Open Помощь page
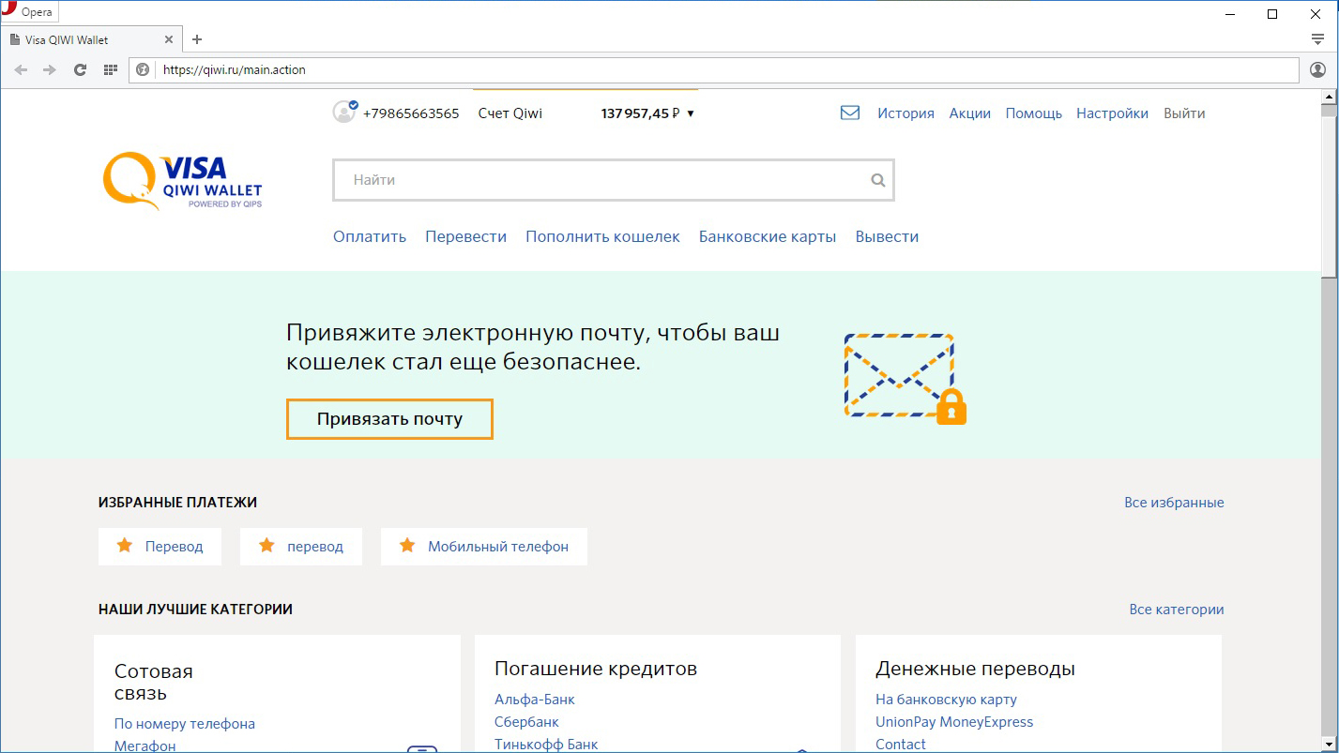1339x753 pixels. (x=1033, y=113)
